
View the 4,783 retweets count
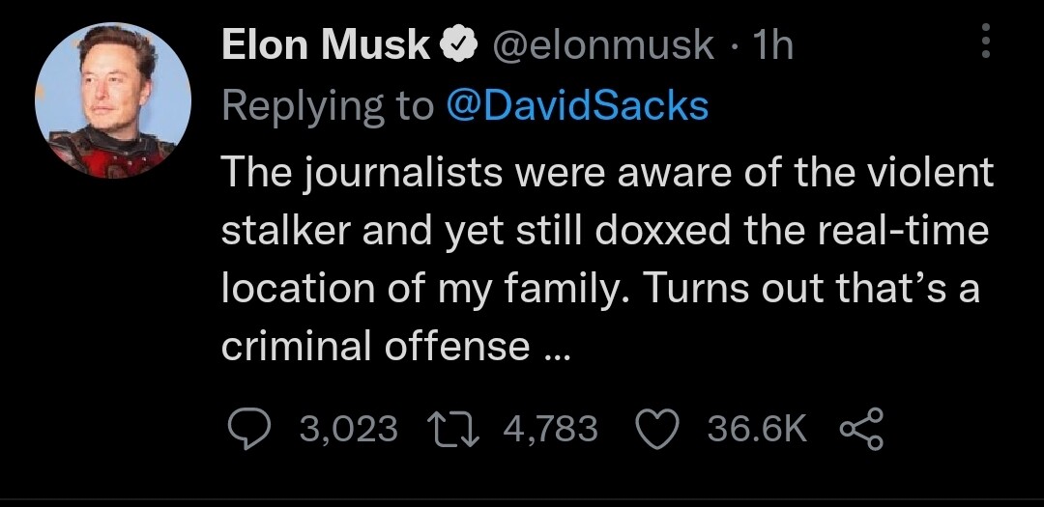550,428
